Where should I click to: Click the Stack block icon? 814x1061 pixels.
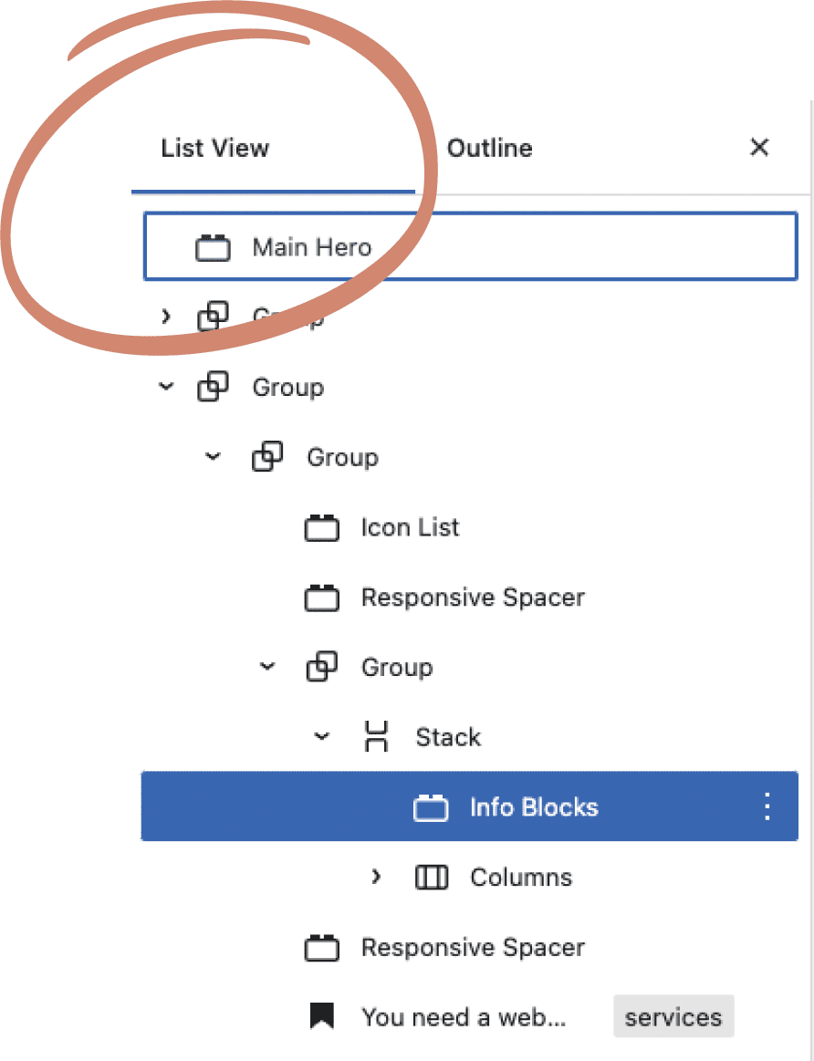click(x=376, y=737)
